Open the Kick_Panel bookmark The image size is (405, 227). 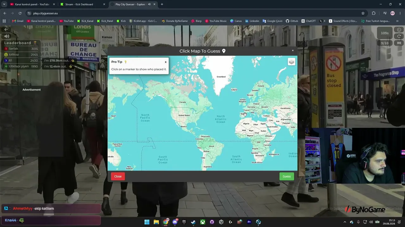[105, 21]
